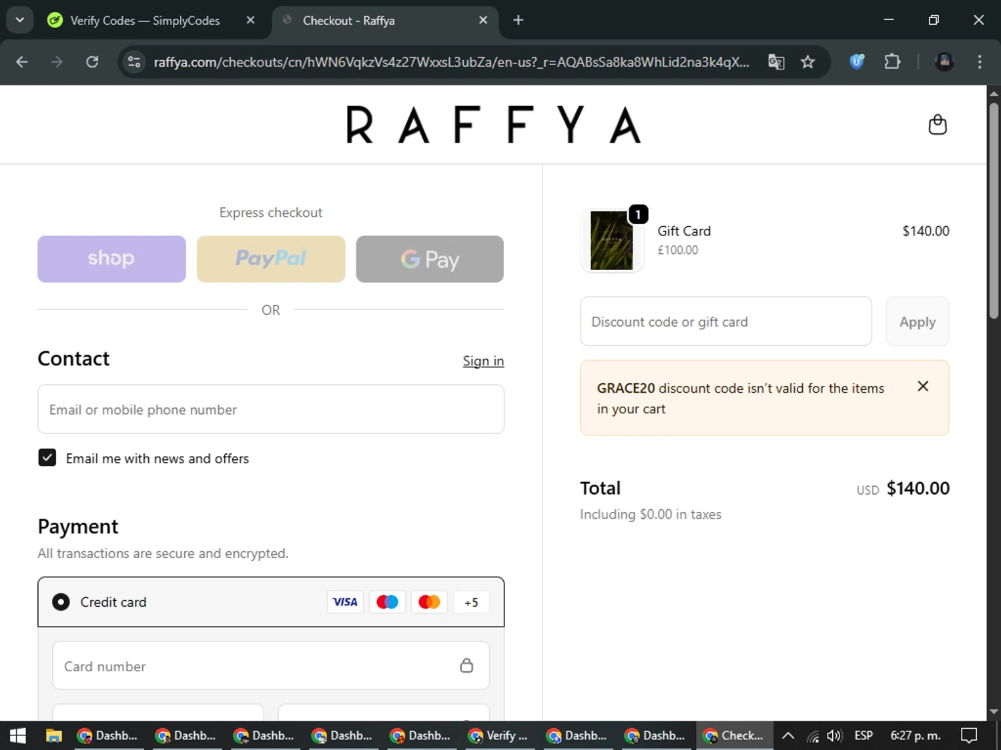Viewport: 1001px width, 750px height.
Task: Click the 6:27 p. m. clock
Action: pyautogui.click(x=916, y=735)
